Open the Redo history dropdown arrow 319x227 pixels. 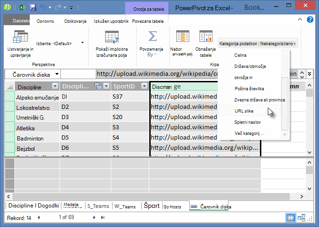65,8
